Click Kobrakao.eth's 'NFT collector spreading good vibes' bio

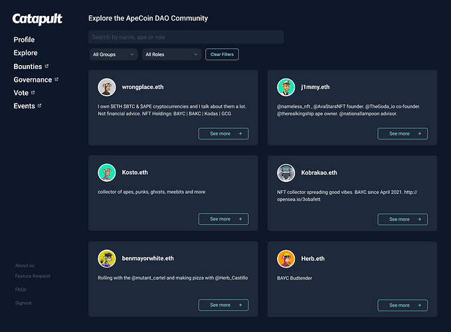click(x=347, y=196)
